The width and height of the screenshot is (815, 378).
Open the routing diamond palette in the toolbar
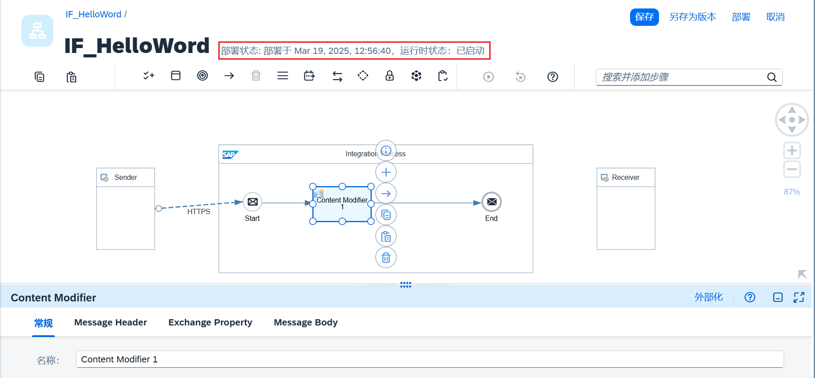pyautogui.click(x=363, y=76)
